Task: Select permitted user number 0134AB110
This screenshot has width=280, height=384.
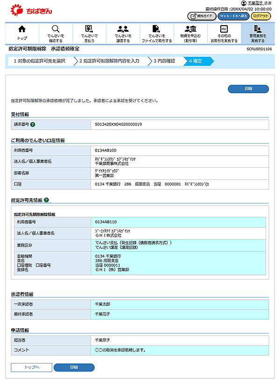Action: point(105,222)
